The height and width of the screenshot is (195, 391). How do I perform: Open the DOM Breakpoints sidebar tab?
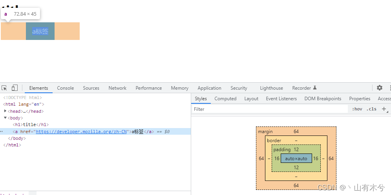(323, 99)
